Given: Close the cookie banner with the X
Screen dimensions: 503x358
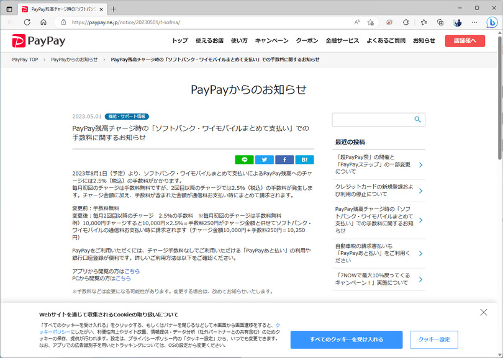Looking at the screenshot, I should click(x=483, y=312).
